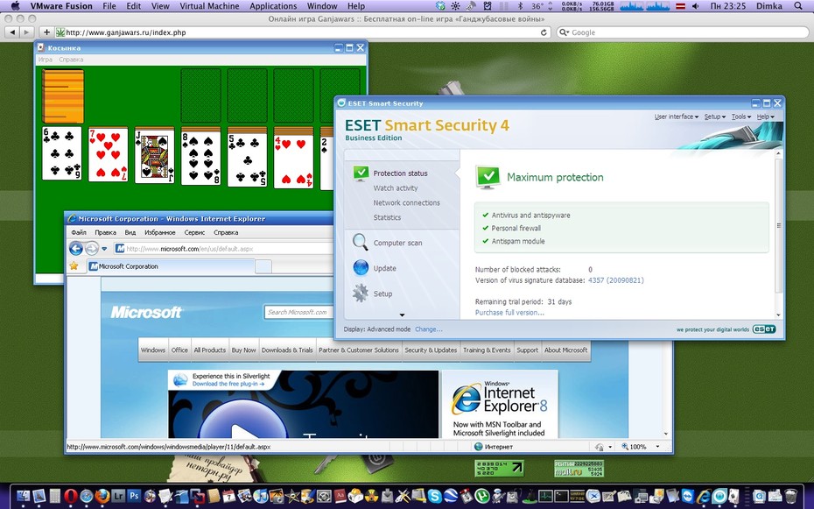814x509 pixels.
Task: Launch Opera browser from the Dock
Action: pyautogui.click(x=71, y=496)
